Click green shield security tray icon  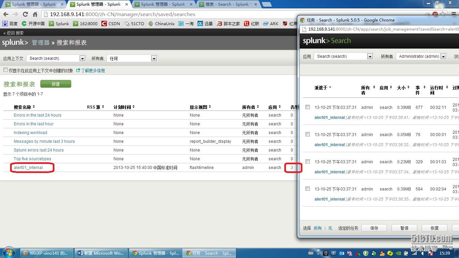click(366, 253)
